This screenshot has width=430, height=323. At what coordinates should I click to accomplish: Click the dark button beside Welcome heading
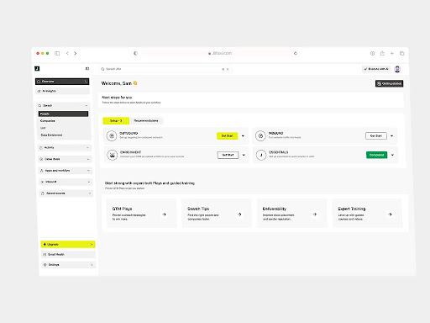[x=389, y=83]
